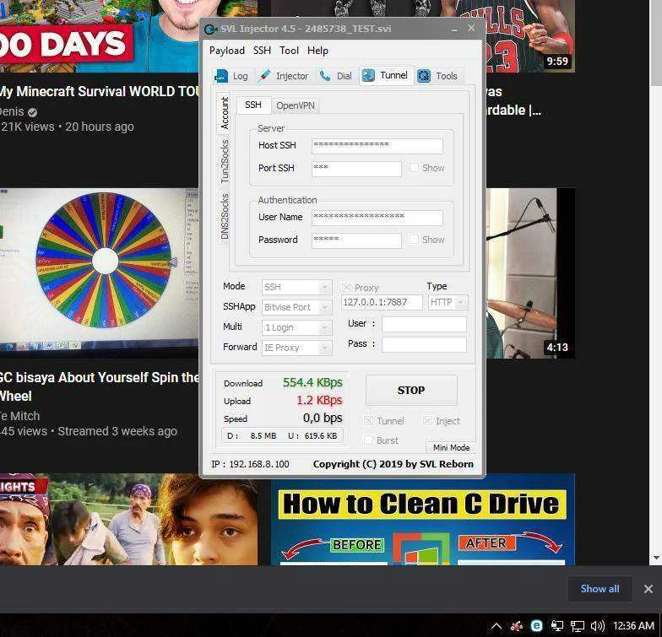Toggle the Proxy checkbox

[x=346, y=288]
